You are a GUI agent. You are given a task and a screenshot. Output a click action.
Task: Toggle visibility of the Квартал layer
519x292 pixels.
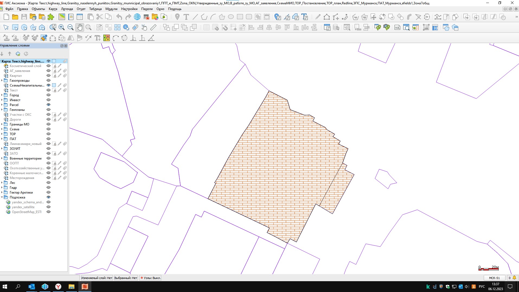[x=49, y=76]
